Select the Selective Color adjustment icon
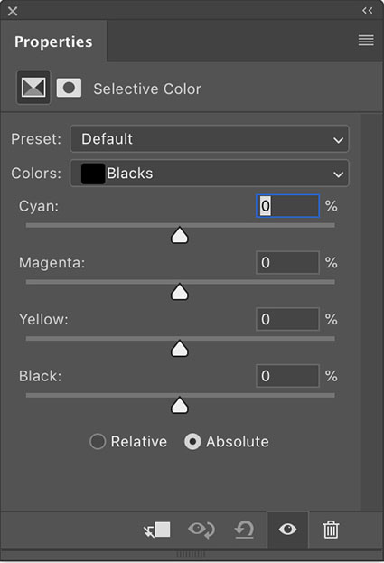The width and height of the screenshot is (384, 563). click(x=33, y=88)
